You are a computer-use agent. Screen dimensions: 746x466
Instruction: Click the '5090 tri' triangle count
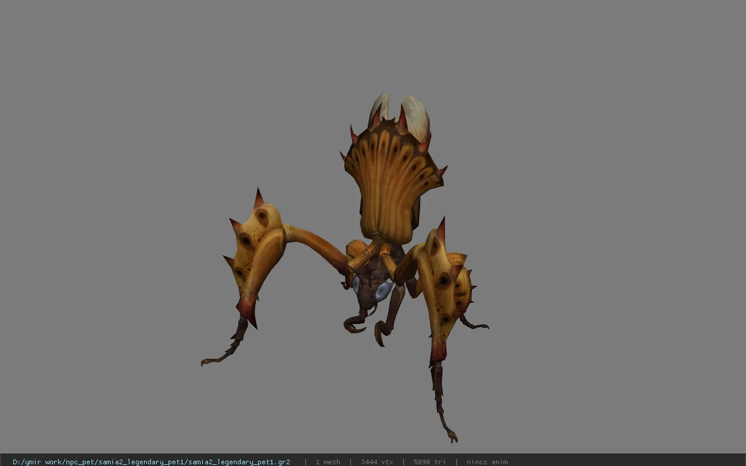pos(430,462)
